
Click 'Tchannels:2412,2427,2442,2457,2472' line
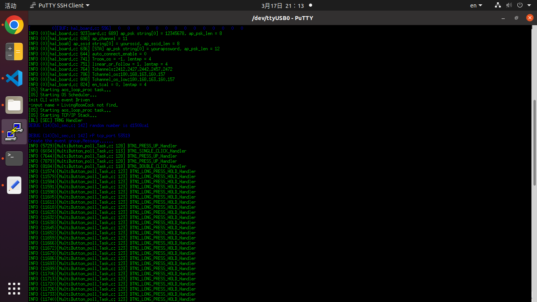click(101, 69)
